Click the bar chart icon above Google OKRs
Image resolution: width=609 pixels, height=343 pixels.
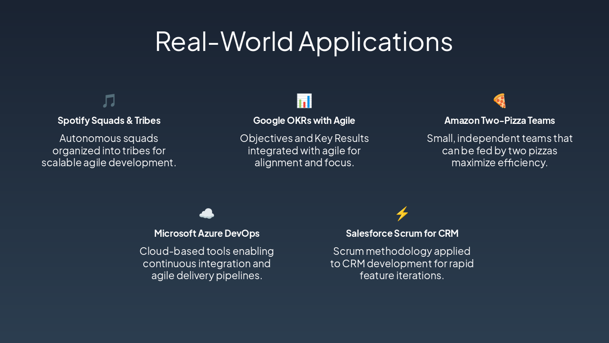click(304, 101)
